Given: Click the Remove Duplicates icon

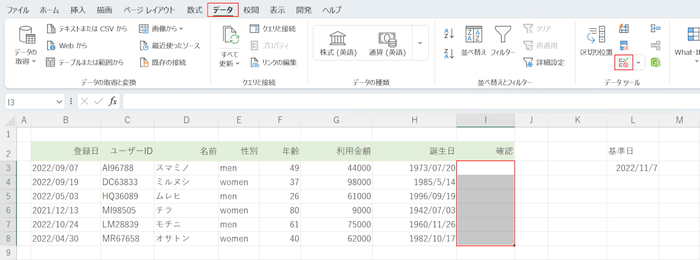Looking at the screenshot, I should click(624, 46).
